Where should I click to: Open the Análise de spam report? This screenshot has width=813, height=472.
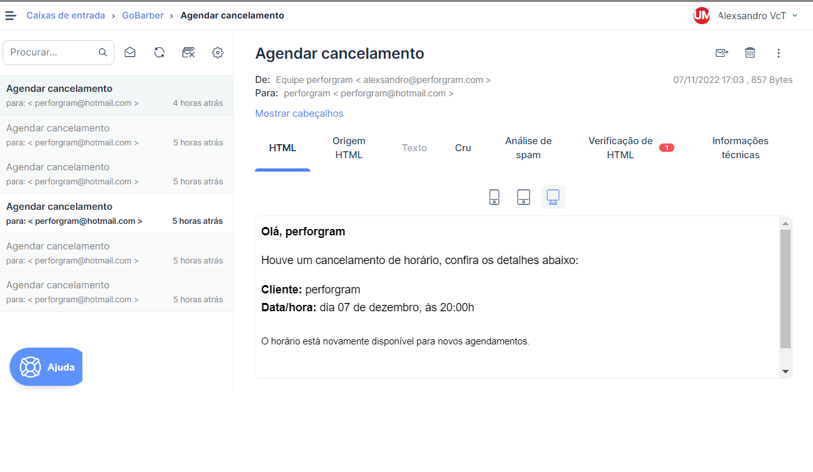pyautogui.click(x=528, y=147)
